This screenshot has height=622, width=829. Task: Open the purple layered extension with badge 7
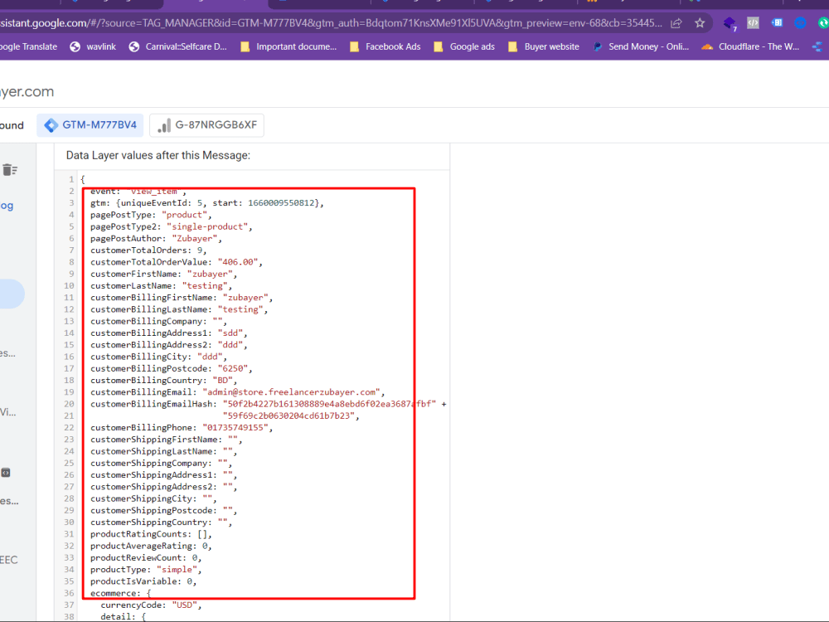point(730,23)
